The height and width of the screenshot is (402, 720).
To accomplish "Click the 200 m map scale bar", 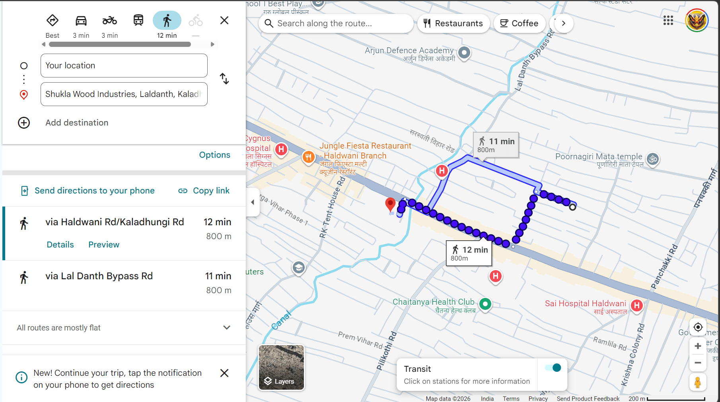I will coord(676,399).
